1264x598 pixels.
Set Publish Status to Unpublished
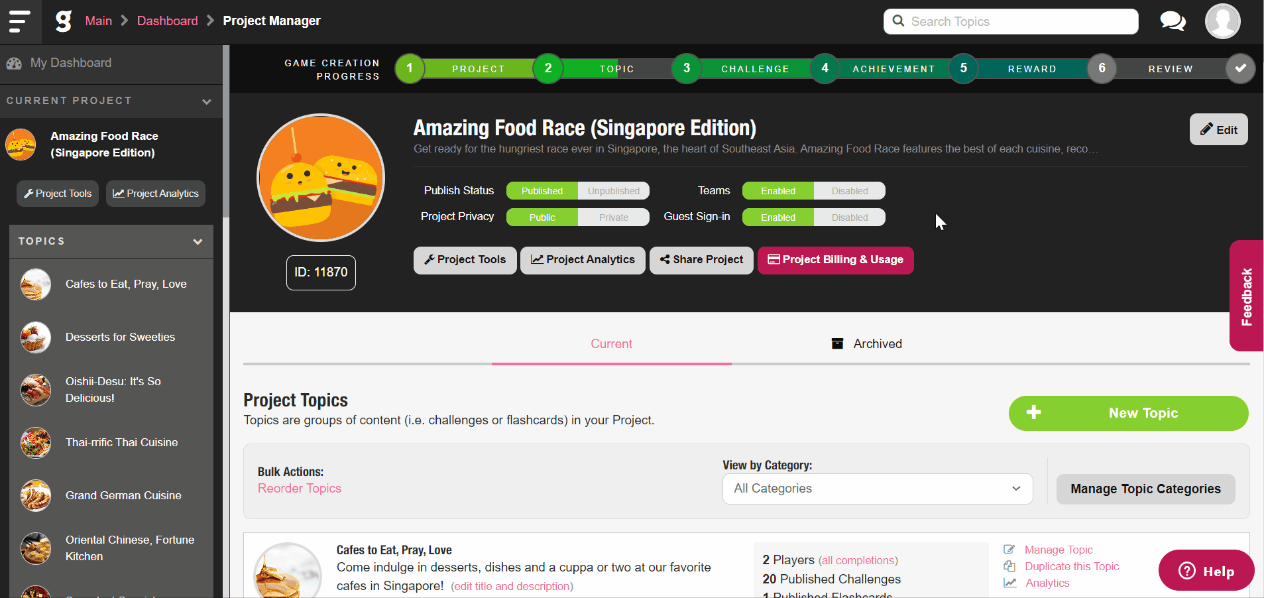[x=614, y=191]
